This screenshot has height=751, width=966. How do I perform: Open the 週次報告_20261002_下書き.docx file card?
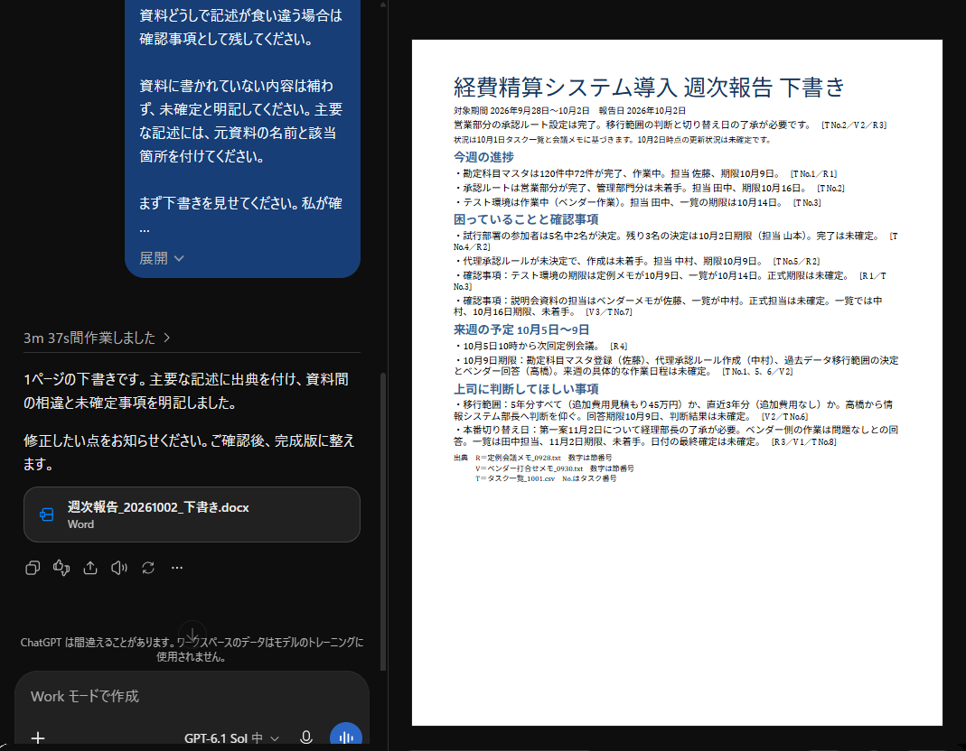(x=192, y=515)
